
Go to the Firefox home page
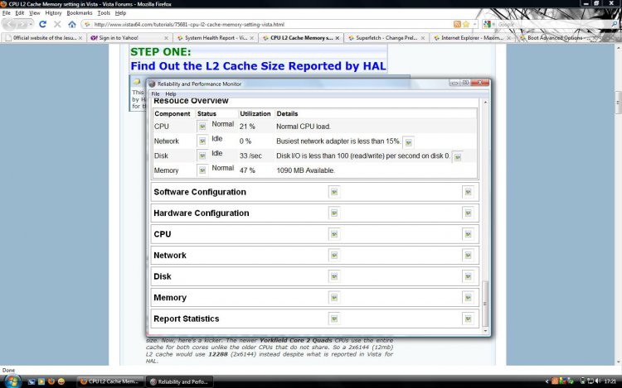[72, 24]
